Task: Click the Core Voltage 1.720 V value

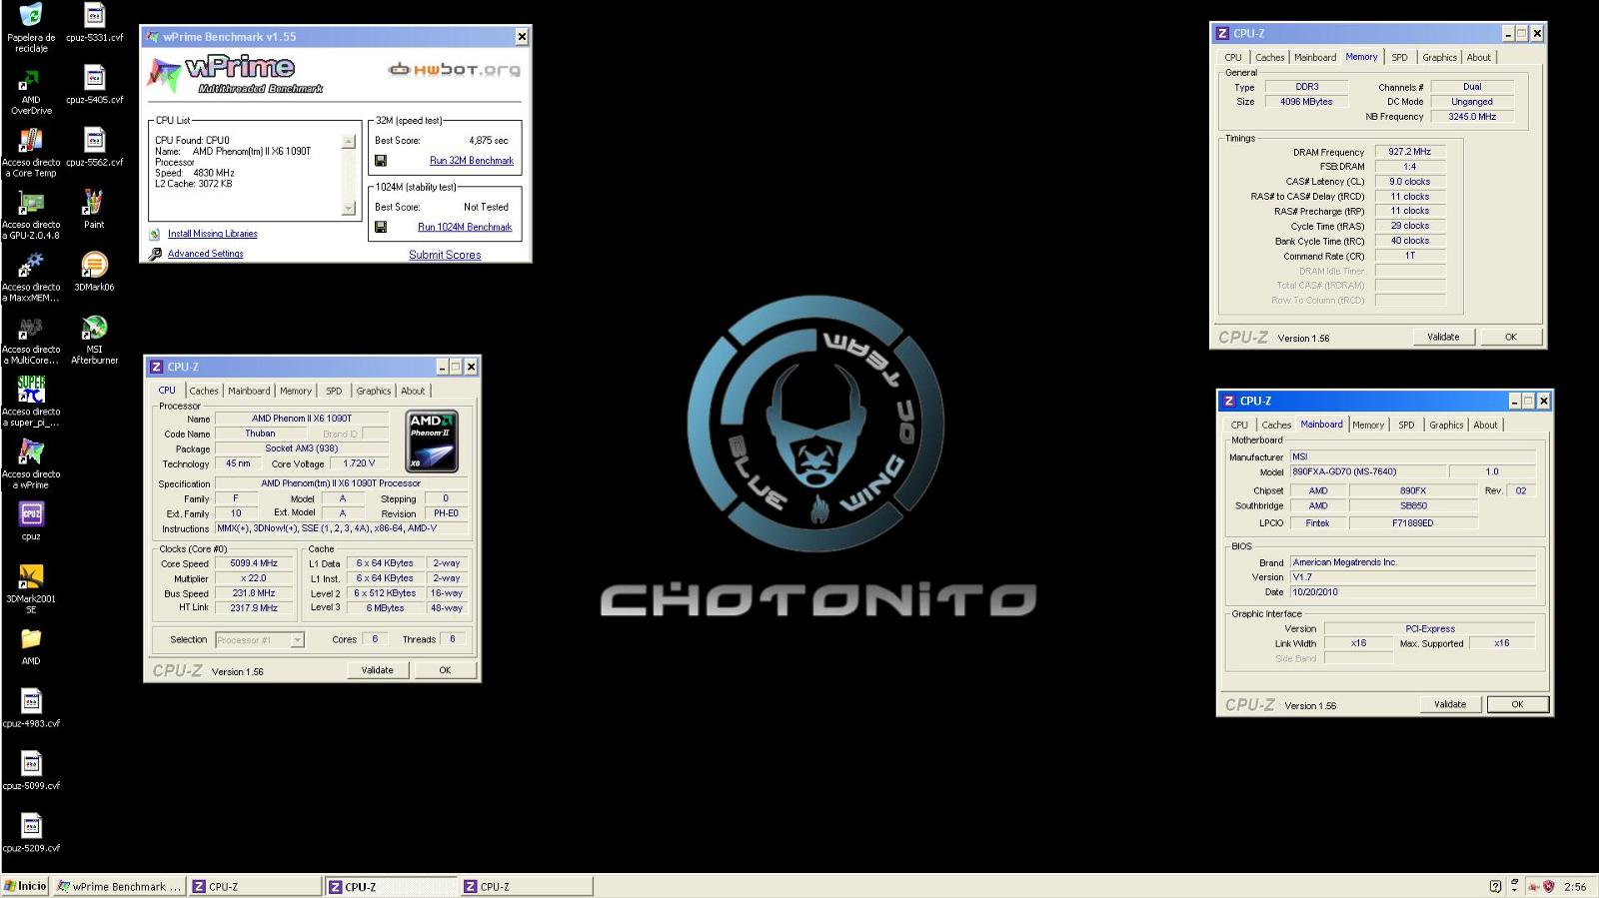Action: coord(359,464)
